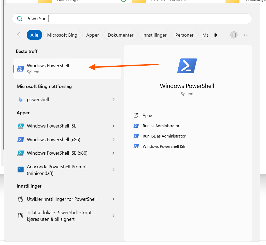Select the Dokumenter filter tab

(x=120, y=35)
